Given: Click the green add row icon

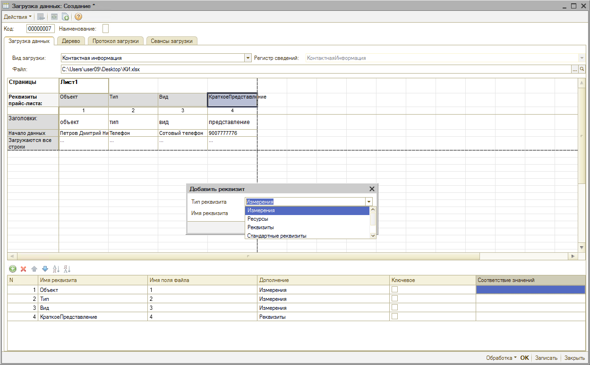Looking at the screenshot, I should point(13,269).
